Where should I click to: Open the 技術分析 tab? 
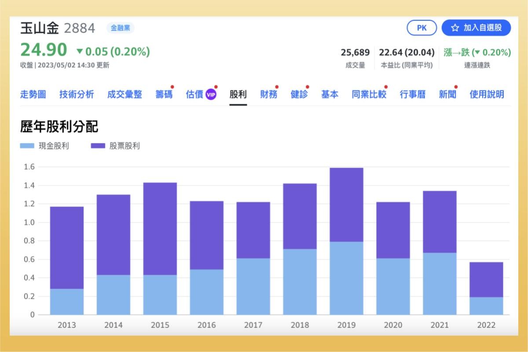coord(77,94)
